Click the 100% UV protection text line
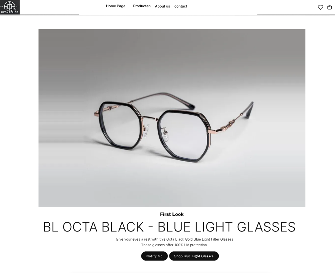The image size is (335, 273). pyautogui.click(x=174, y=245)
